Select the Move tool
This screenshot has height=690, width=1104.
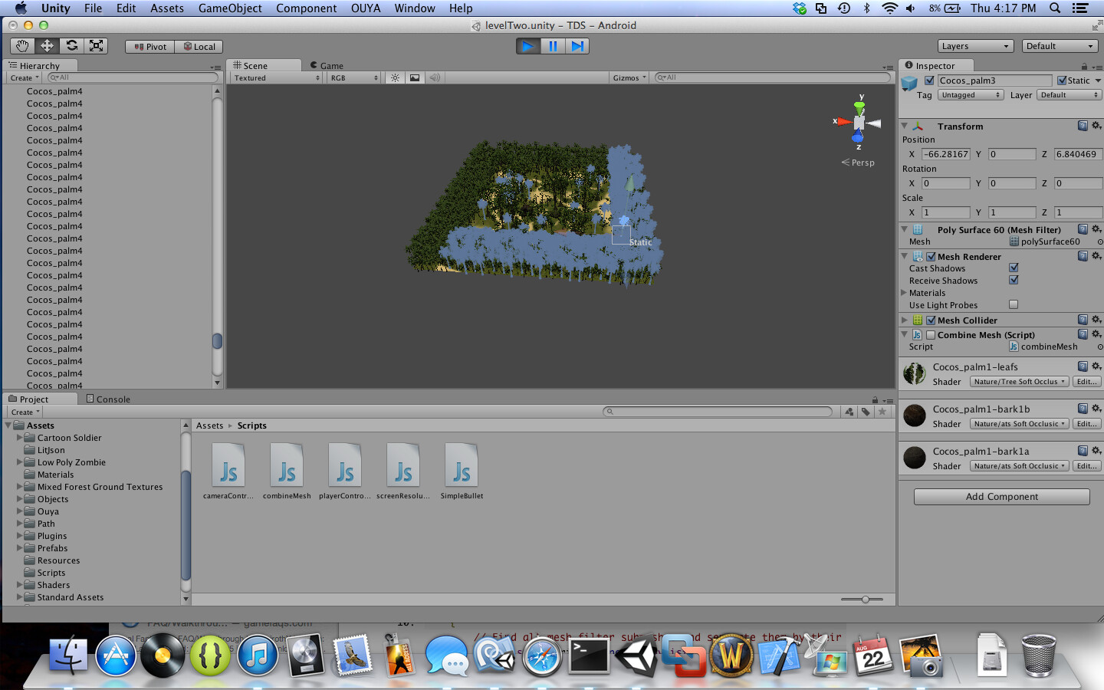point(46,46)
